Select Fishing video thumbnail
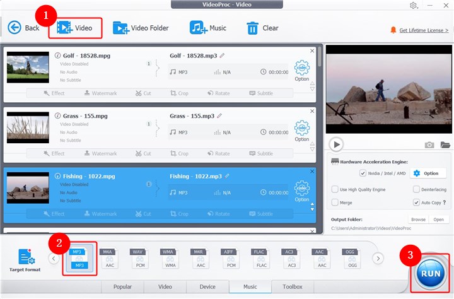This screenshot has height=299, width=454. click(x=28, y=188)
